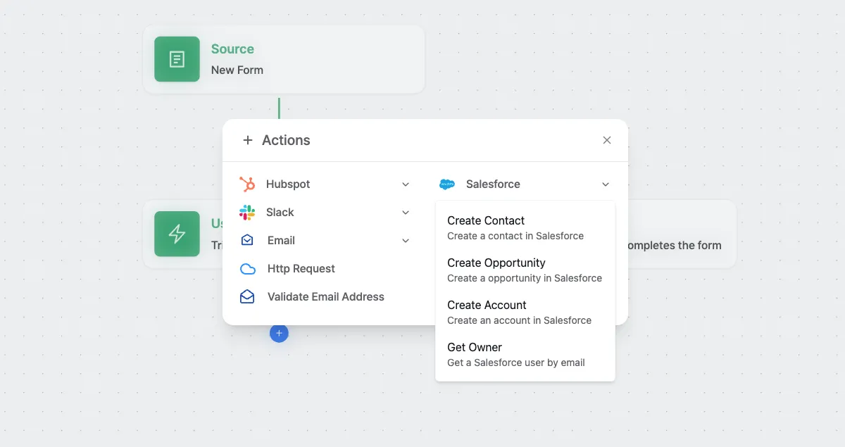Screen dimensions: 845x447
Task: Click the blue plus node connector button
Action: (x=279, y=333)
